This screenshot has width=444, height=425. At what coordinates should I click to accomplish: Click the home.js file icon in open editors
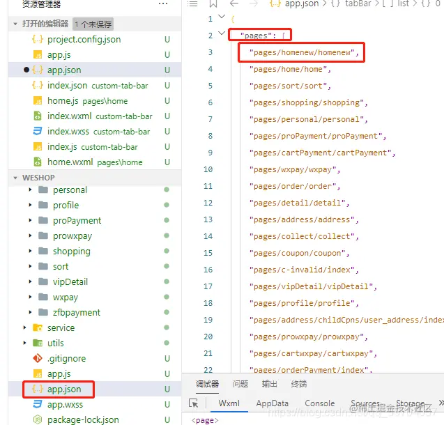point(38,100)
